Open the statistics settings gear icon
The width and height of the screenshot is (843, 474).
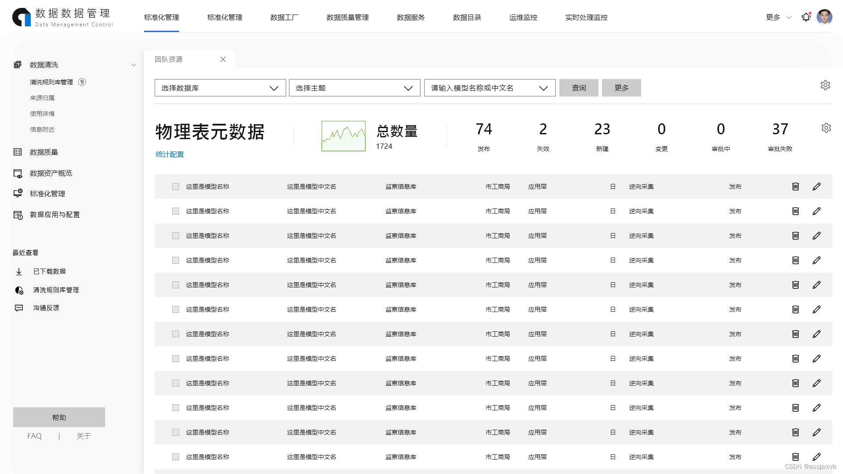[x=826, y=127]
